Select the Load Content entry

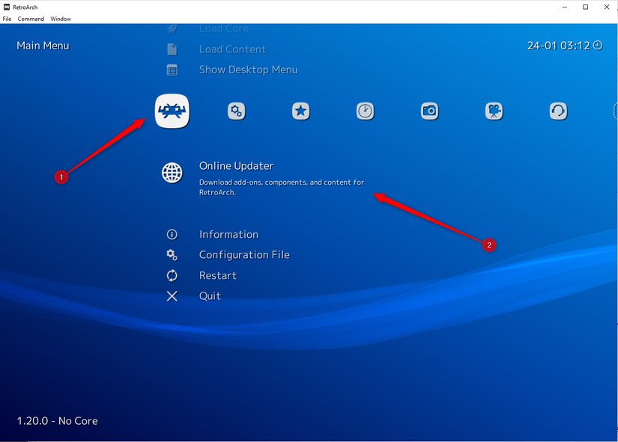(x=232, y=49)
